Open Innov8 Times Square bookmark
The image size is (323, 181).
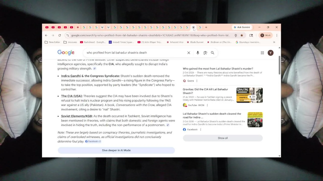121,42
